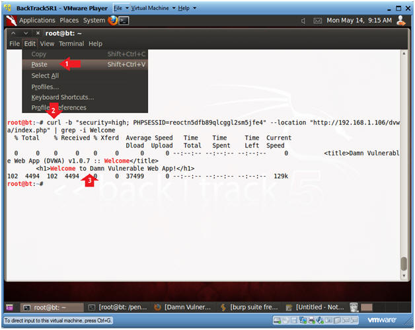Image resolution: width=415 pixels, height=330 pixels.
Task: Launch Firefox from the top panel
Action: click(x=112, y=21)
